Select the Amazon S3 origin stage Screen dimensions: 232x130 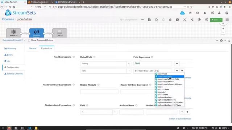click(13, 33)
